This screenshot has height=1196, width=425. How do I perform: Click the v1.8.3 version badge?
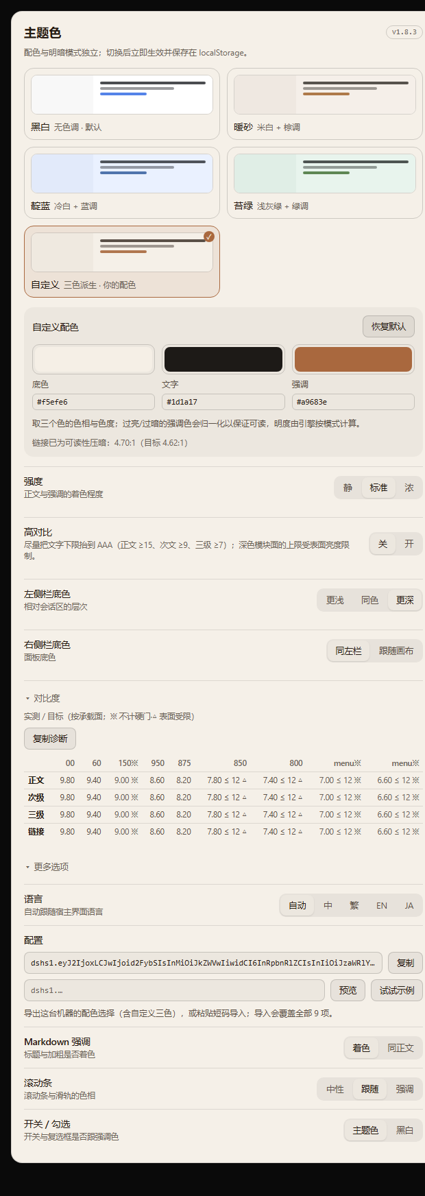click(404, 32)
